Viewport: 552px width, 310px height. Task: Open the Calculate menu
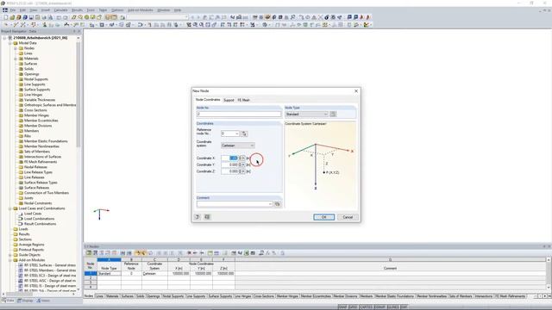coord(60,10)
